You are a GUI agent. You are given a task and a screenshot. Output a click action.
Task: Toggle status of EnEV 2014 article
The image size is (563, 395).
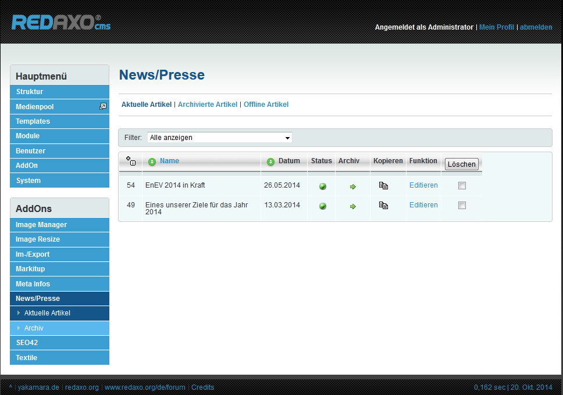click(x=323, y=186)
